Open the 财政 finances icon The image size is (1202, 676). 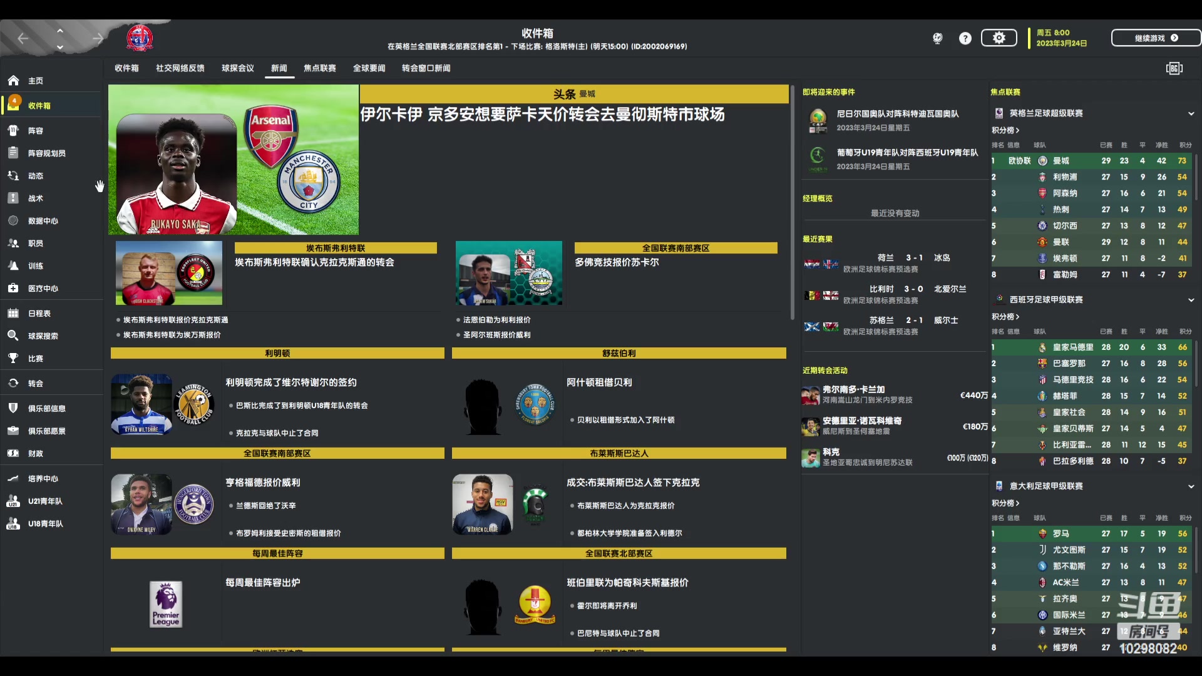(13, 454)
